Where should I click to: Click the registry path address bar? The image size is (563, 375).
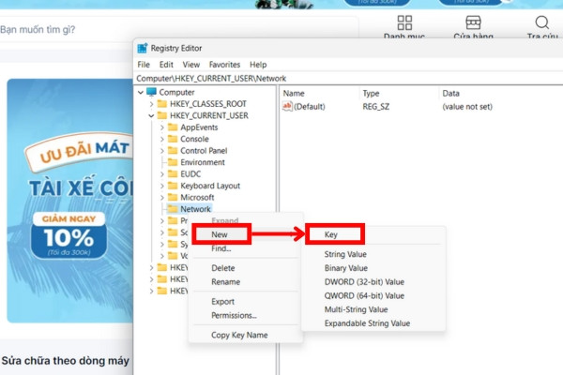click(x=348, y=78)
